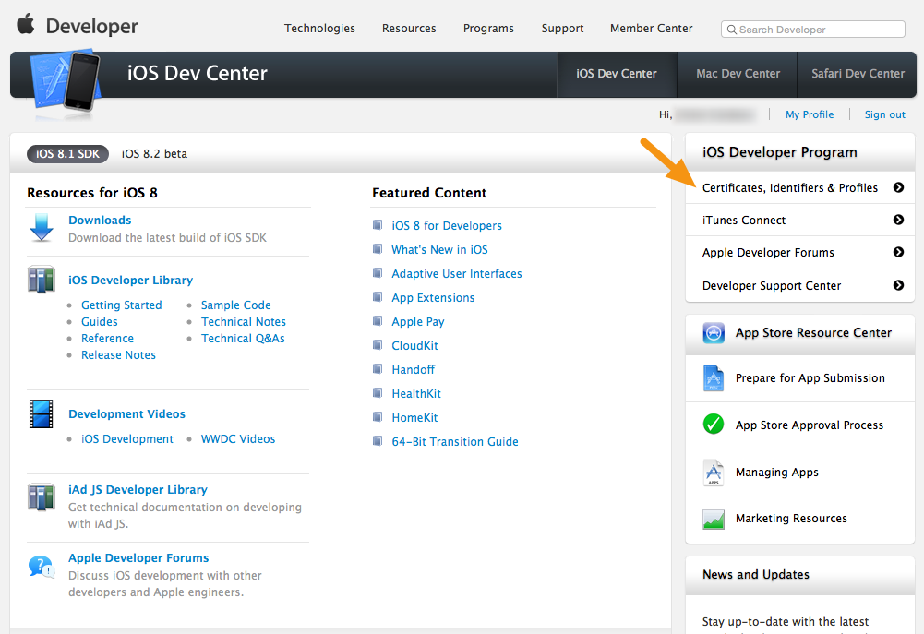Open the Resources menu

409,29
